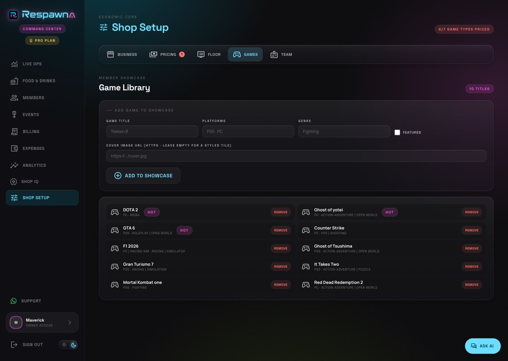The width and height of the screenshot is (508, 361).
Task: Click DOTA 2 HOT badge
Action: click(151, 212)
